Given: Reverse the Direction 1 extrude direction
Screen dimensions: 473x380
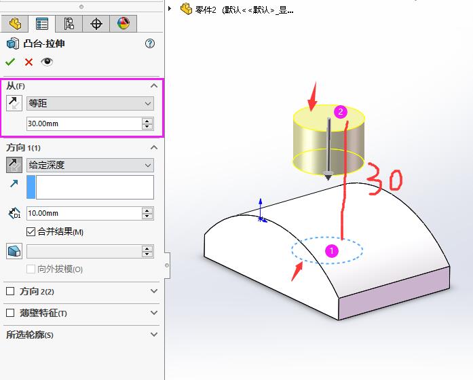Looking at the screenshot, I should click(x=14, y=165).
